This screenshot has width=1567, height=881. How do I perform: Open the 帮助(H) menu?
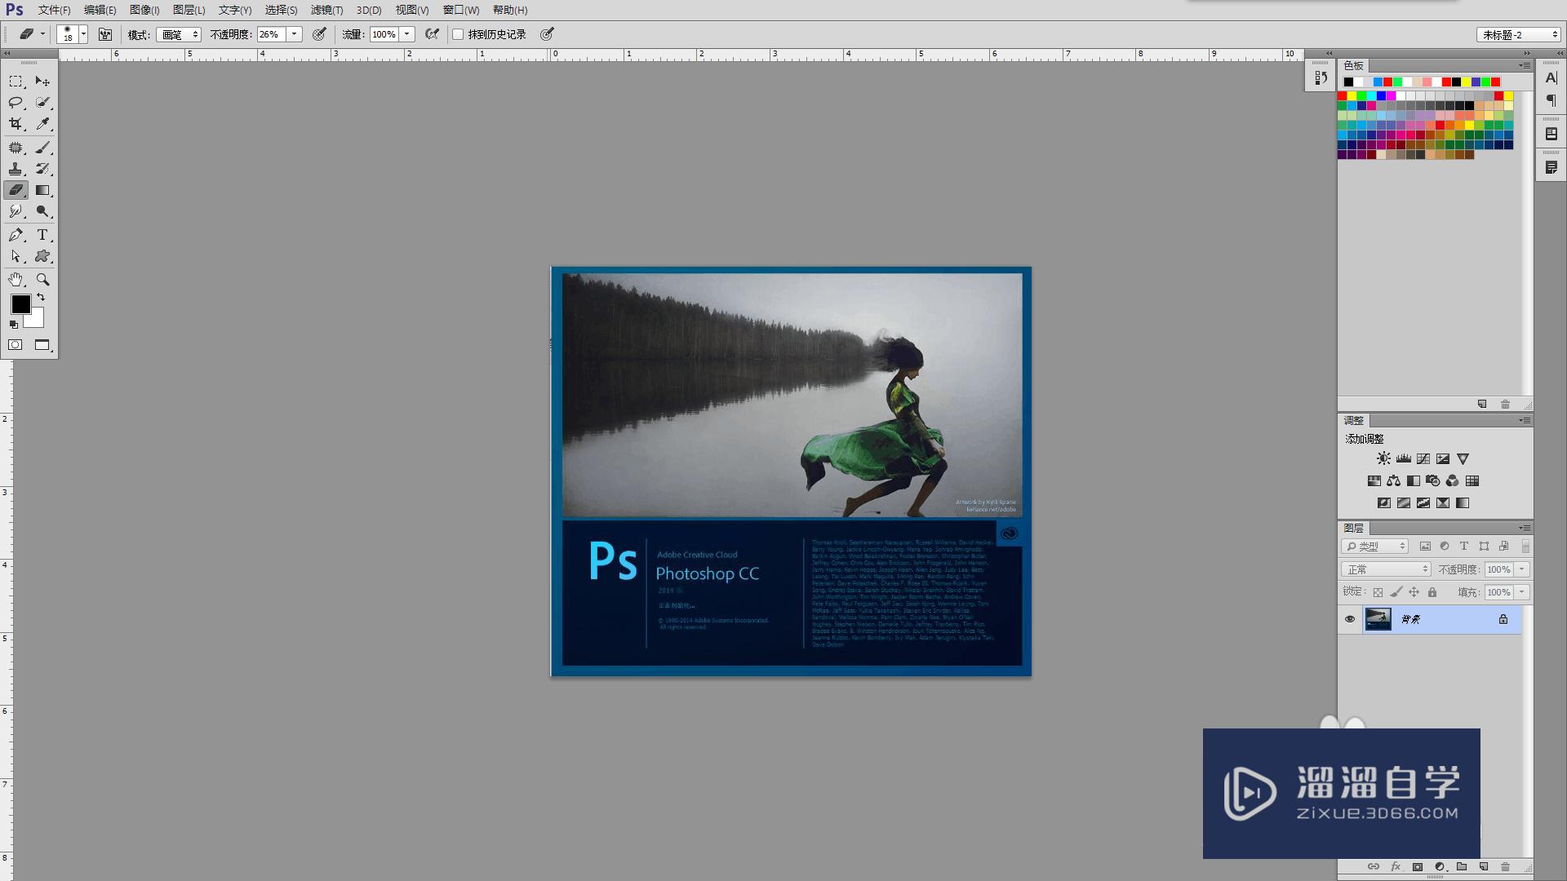pos(510,10)
